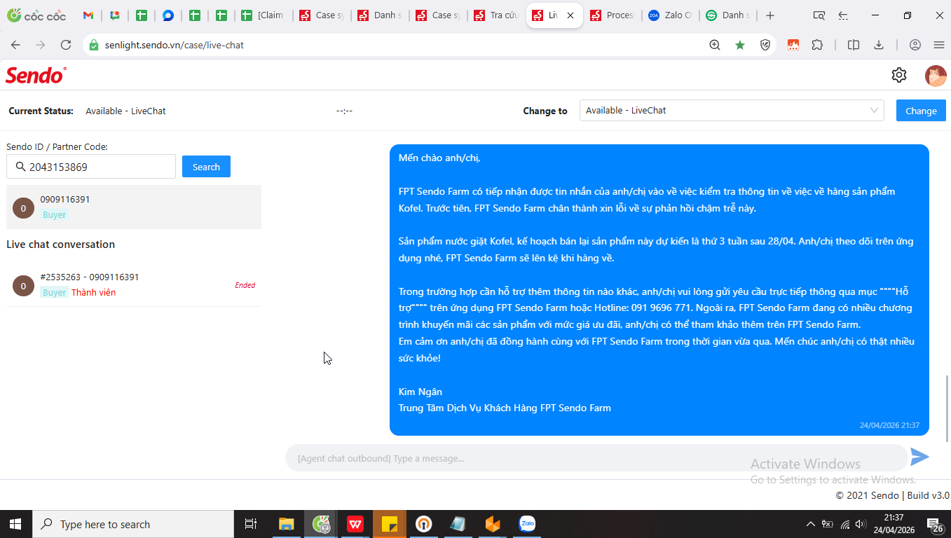Viewport: 951px width, 538px height.
Task: Click the avatar circle of conversation #2535263
Action: pos(23,286)
